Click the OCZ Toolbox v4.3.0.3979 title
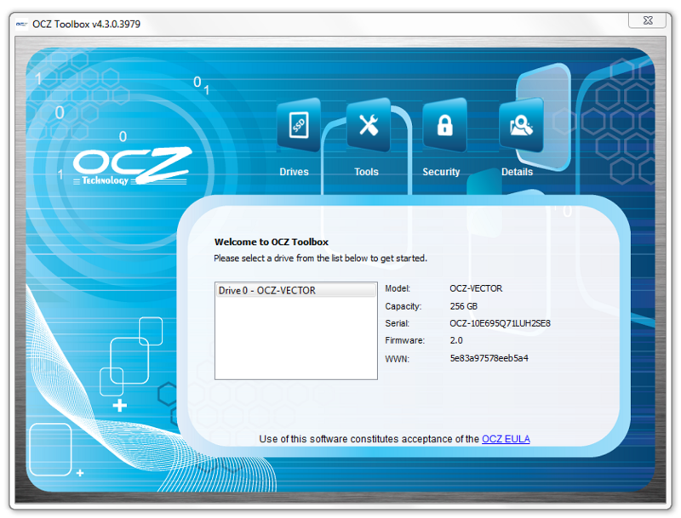 87,25
